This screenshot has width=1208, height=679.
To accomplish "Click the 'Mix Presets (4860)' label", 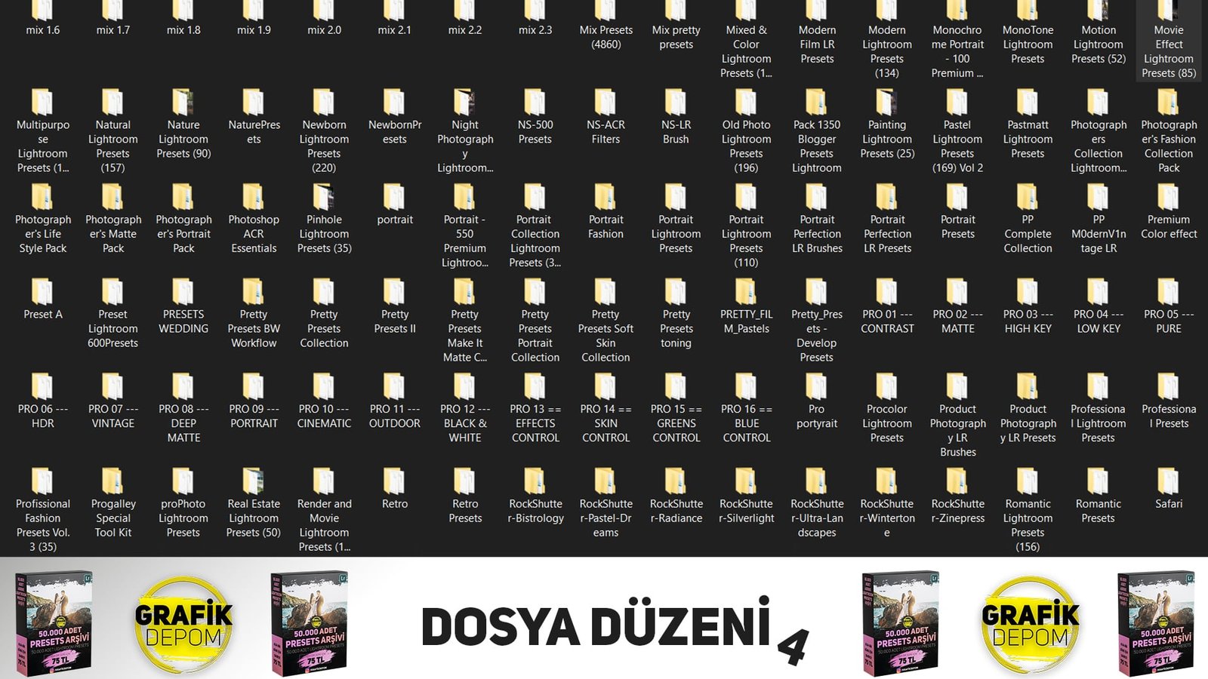I will tap(606, 37).
